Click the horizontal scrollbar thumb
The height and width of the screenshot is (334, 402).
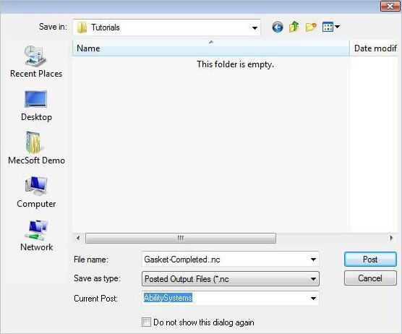(x=181, y=238)
